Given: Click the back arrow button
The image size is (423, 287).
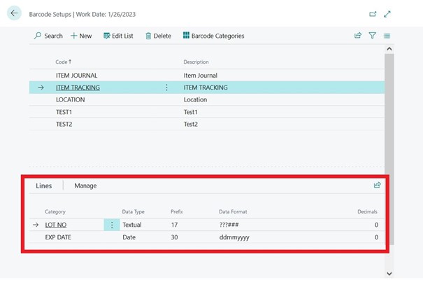Looking at the screenshot, I should coord(14,13).
